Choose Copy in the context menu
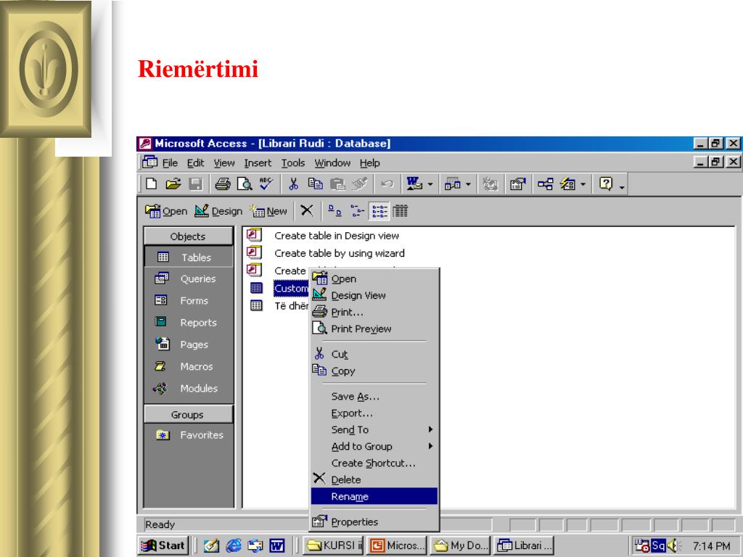Viewport: 743px width, 557px height. coord(374,371)
